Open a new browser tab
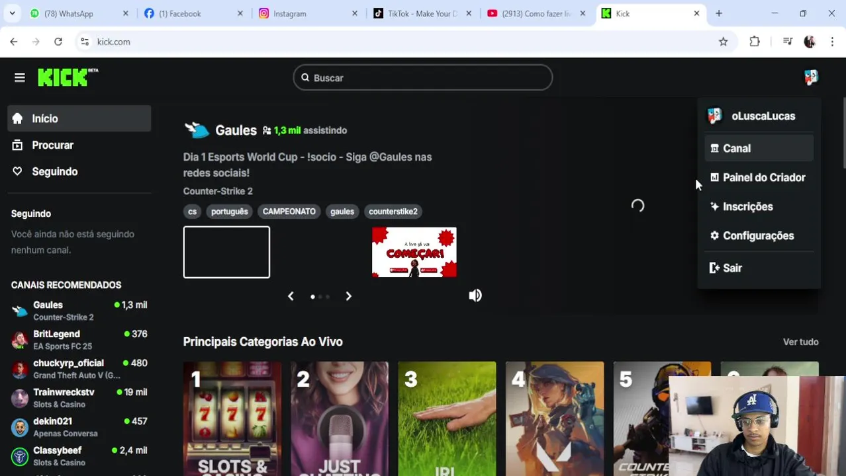The image size is (846, 476). click(x=719, y=13)
